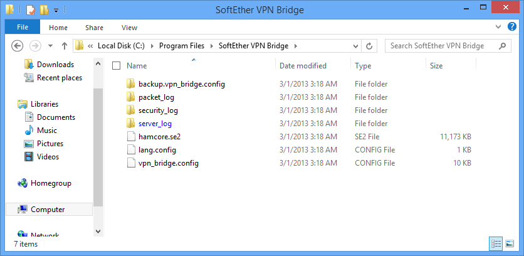Viewport: 524px width, 256px height.
Task: Switch to the Home ribbon tab
Action: coord(58,28)
